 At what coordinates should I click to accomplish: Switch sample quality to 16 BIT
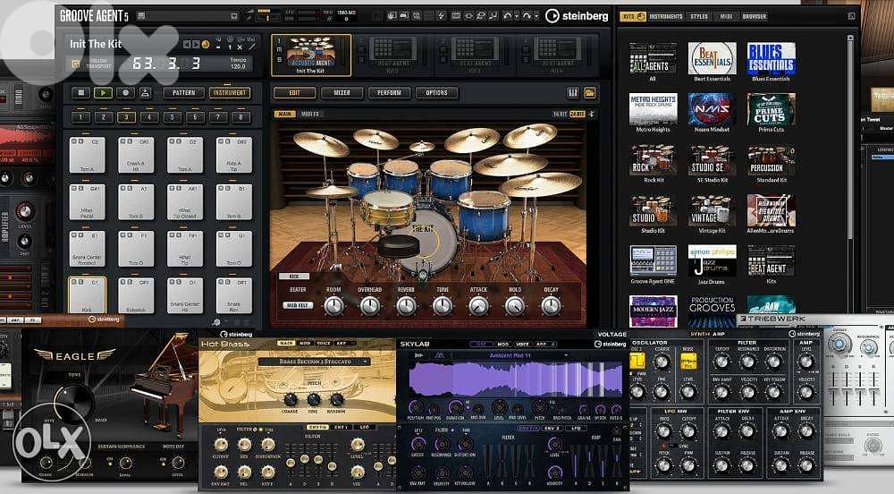pos(560,114)
